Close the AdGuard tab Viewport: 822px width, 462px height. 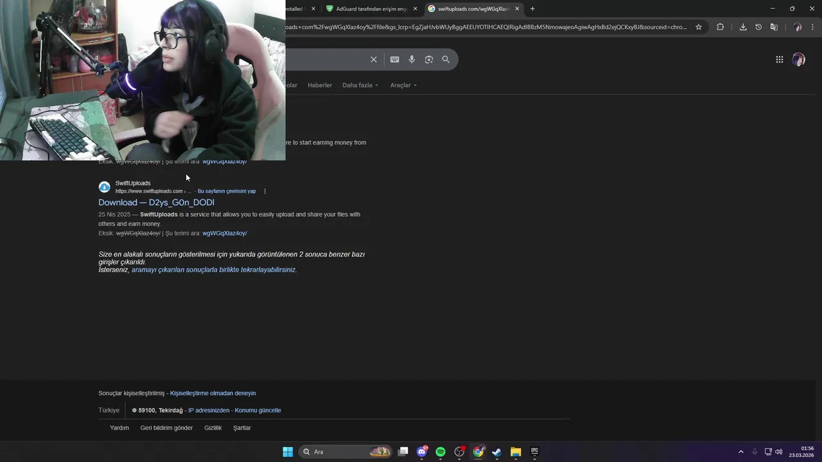(415, 9)
